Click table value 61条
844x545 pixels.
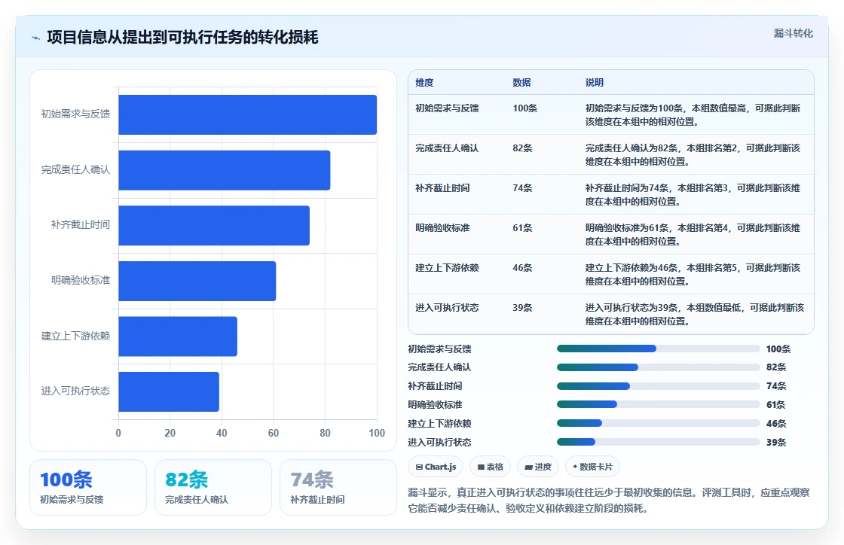[x=522, y=228]
